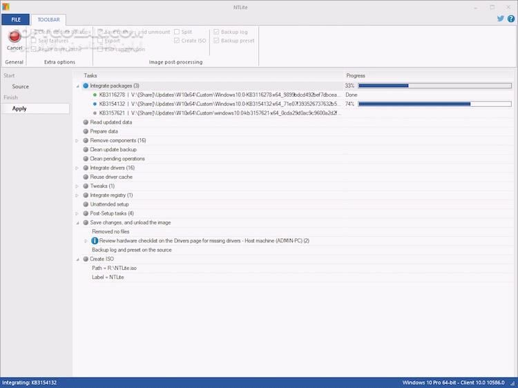This screenshot has height=388, width=518.
Task: Click the blue status dot for Integrate packages
Action: pos(86,86)
